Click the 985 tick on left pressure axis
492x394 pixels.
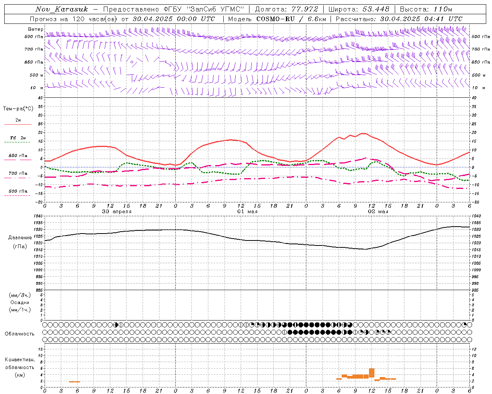click(40, 290)
